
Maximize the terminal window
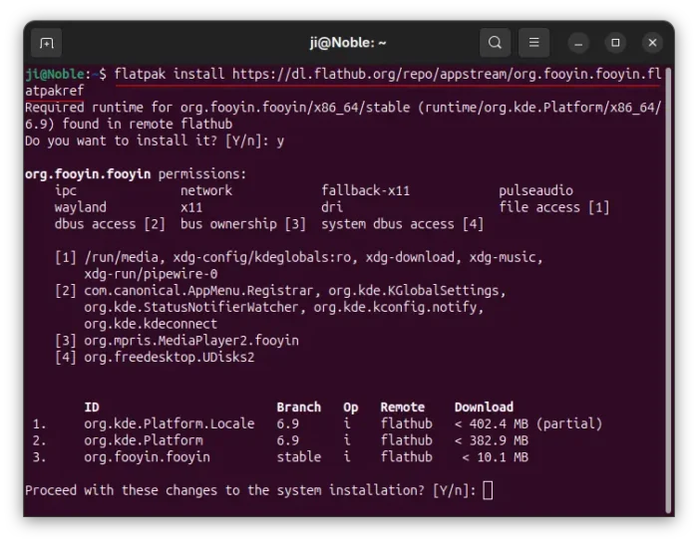tap(616, 43)
